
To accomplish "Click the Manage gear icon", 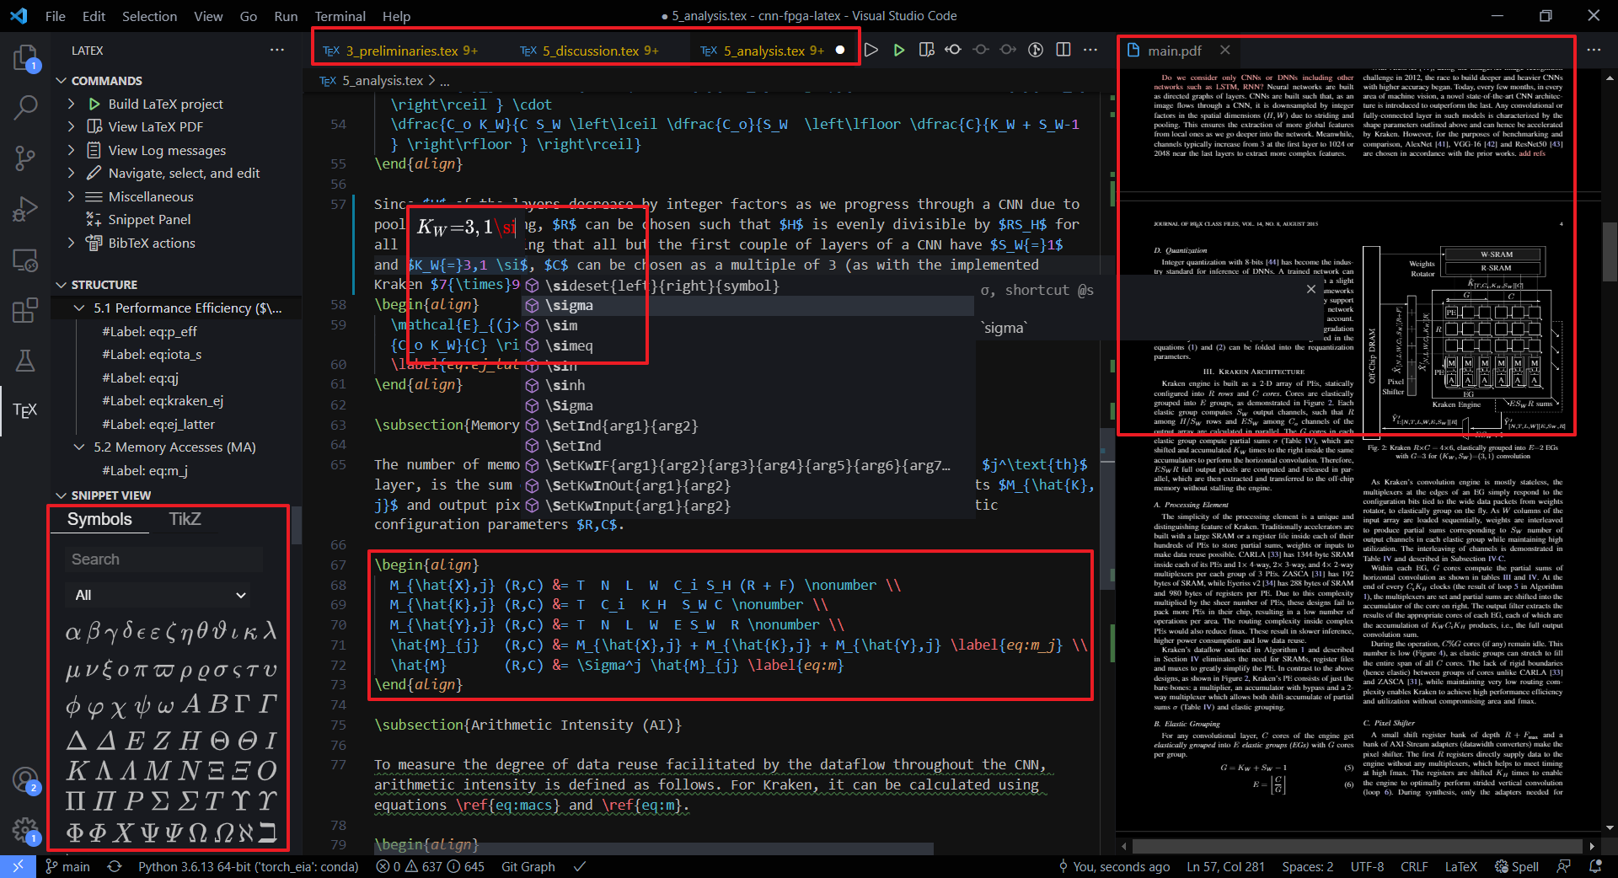I will [x=25, y=830].
